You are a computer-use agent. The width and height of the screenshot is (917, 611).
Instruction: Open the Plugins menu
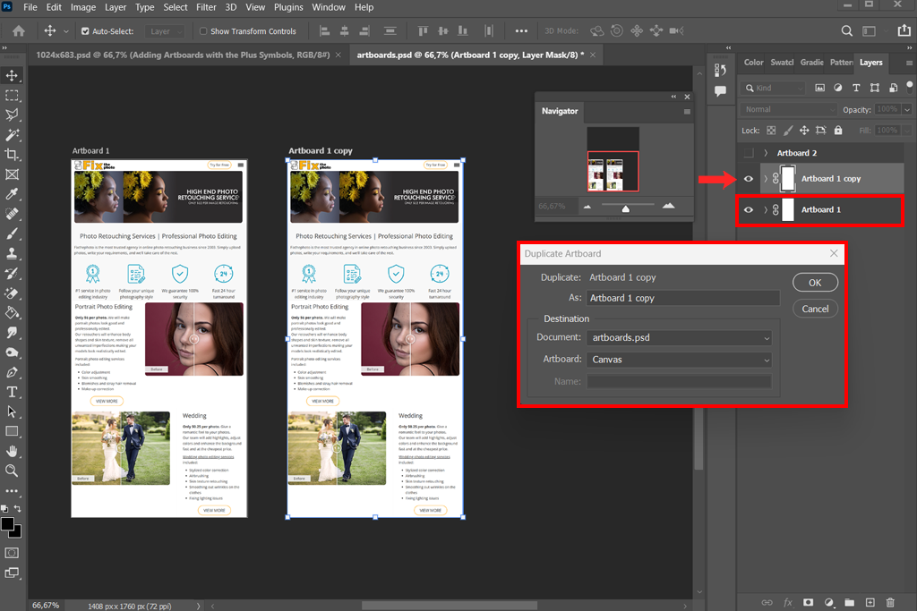click(288, 7)
